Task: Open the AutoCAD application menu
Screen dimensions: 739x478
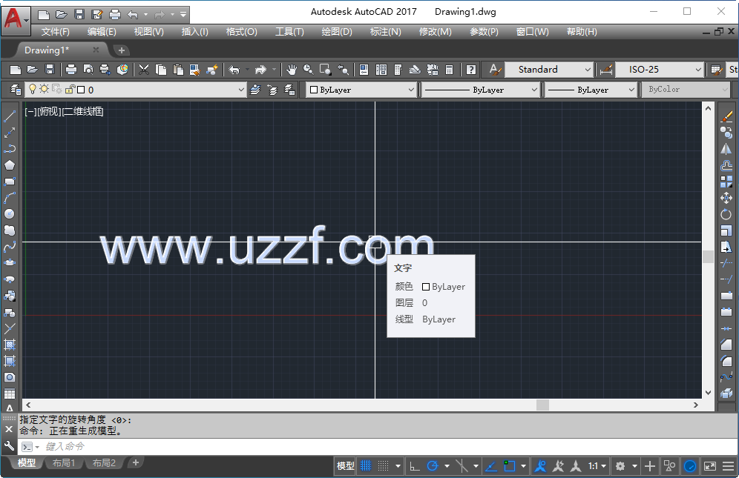Action: [16, 20]
